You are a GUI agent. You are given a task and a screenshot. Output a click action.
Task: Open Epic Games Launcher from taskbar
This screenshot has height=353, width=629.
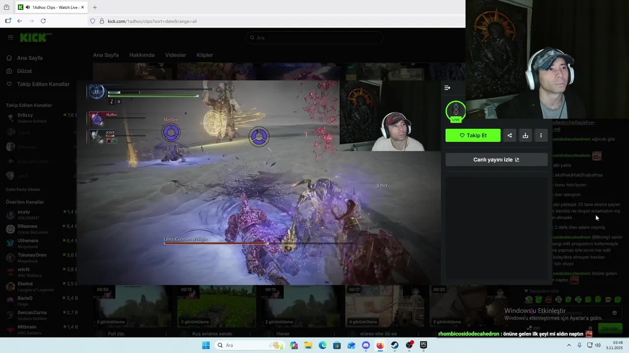coord(424,345)
